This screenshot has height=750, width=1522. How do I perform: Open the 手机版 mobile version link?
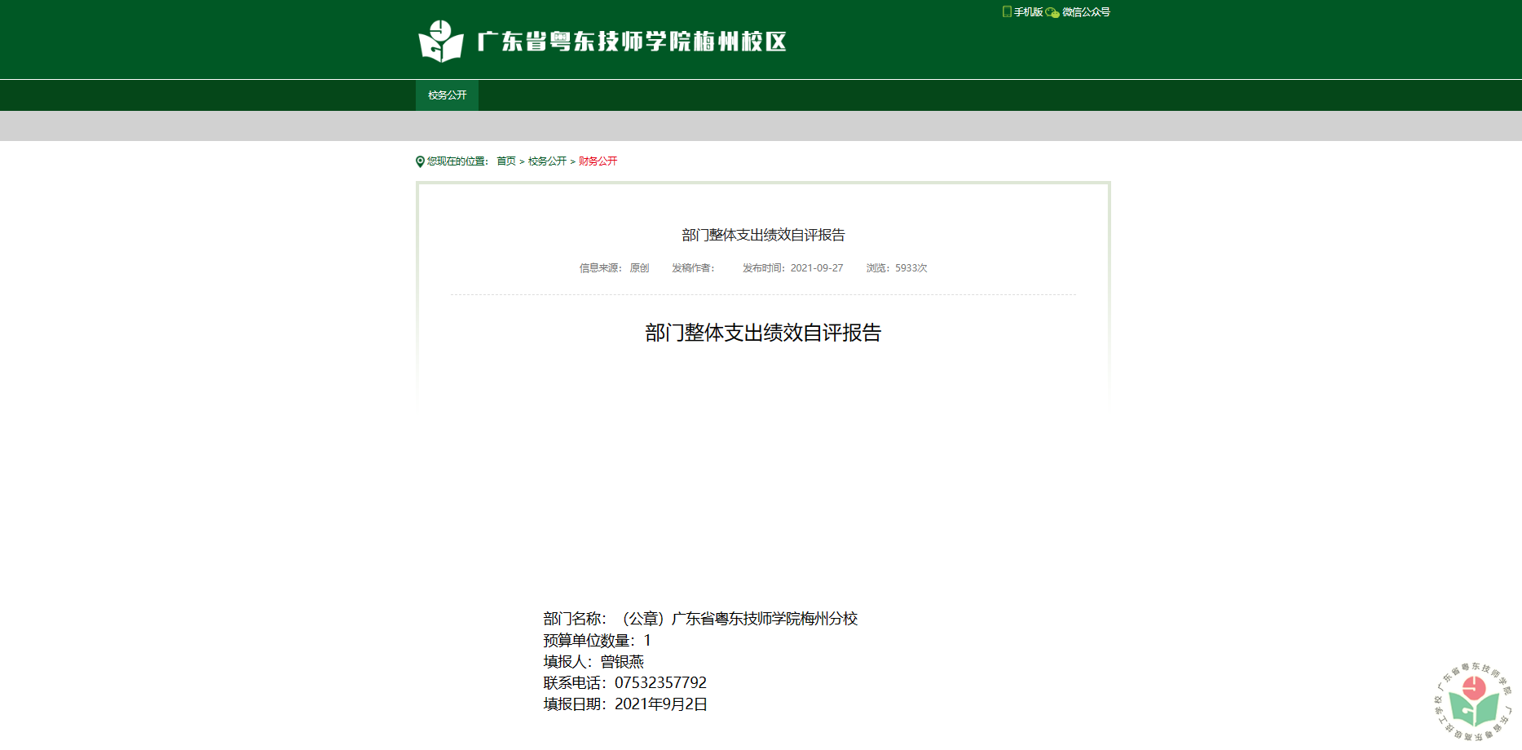click(x=1028, y=12)
